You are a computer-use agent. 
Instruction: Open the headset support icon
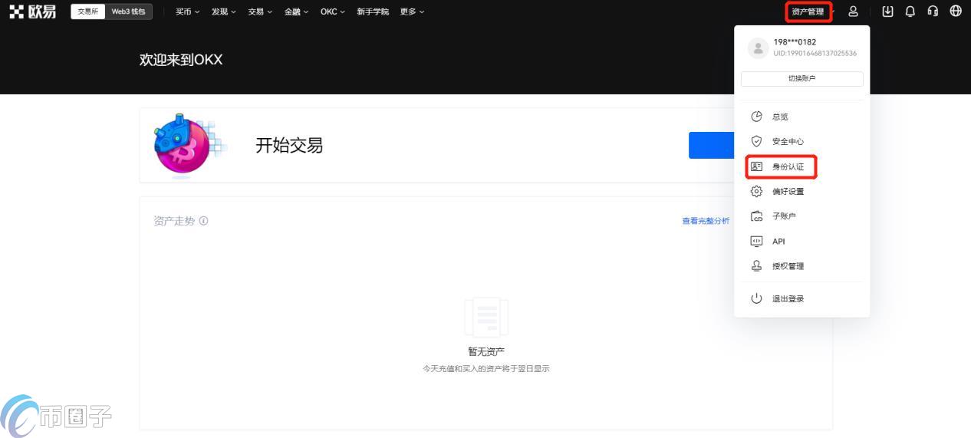point(933,12)
